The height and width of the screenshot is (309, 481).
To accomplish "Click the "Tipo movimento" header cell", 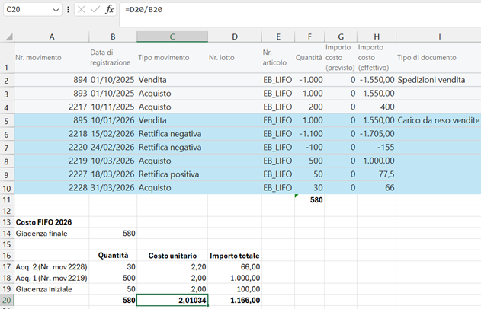I will 172,58.
